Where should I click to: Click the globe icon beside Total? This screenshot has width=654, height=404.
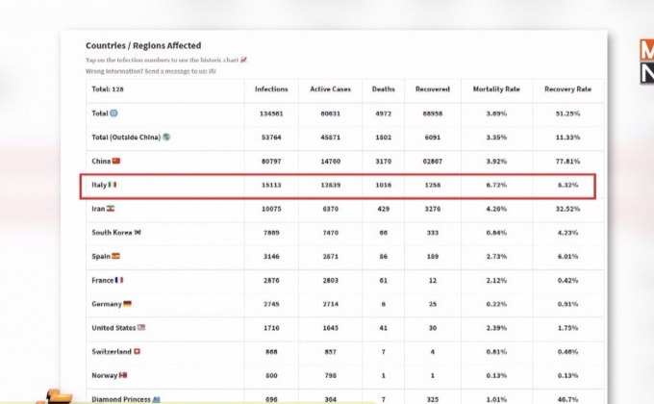(113, 113)
